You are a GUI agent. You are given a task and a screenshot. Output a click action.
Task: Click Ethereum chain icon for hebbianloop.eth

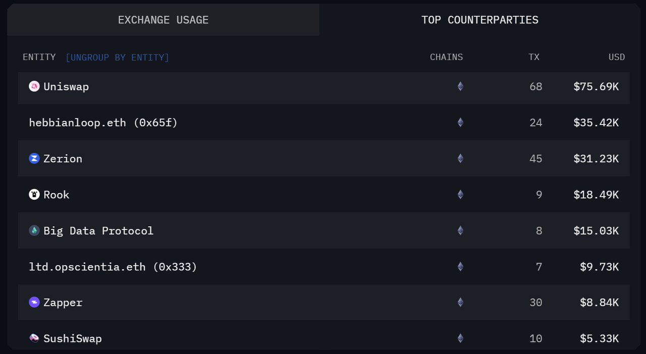coord(460,123)
